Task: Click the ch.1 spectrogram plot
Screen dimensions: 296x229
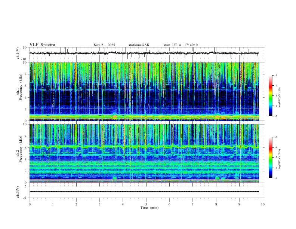Action: click(x=144, y=91)
